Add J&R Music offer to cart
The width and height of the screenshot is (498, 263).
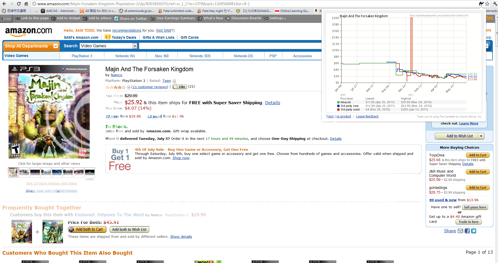tap(478, 172)
